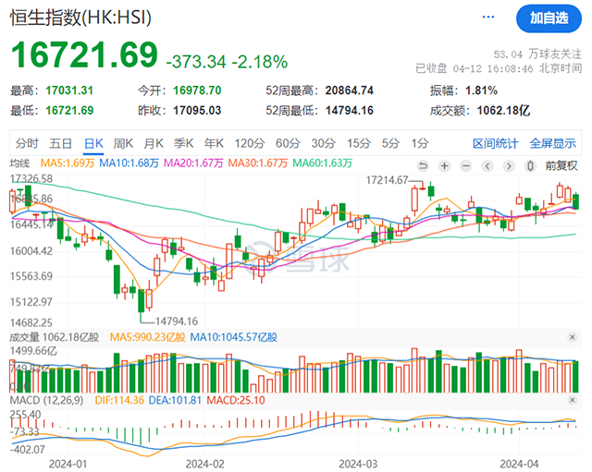Click the current price 16721.69
592x472 pixels.
[x=84, y=55]
